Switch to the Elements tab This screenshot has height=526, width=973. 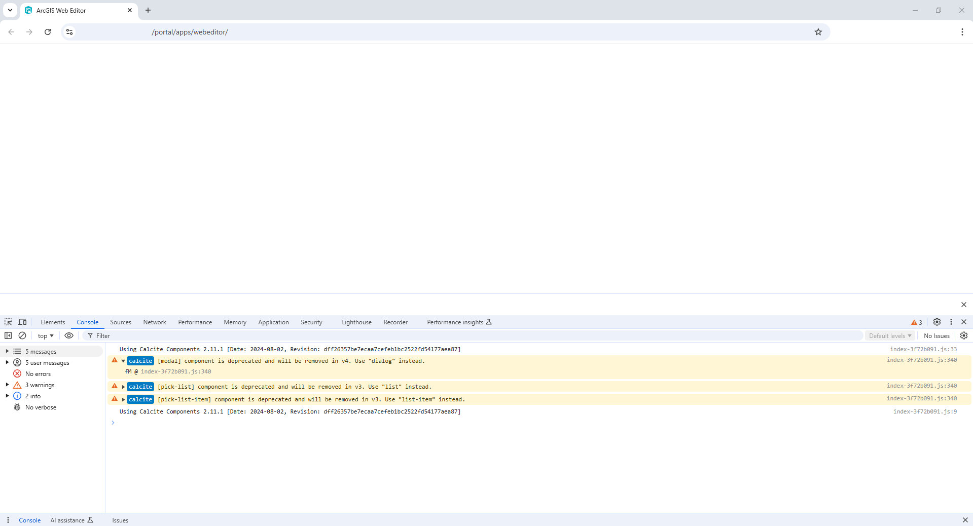click(53, 322)
